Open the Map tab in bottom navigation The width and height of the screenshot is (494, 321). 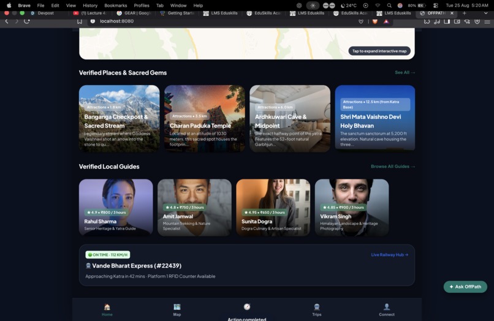pos(177,309)
